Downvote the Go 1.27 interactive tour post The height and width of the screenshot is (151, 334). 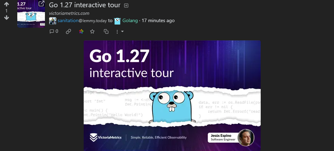click(7, 18)
